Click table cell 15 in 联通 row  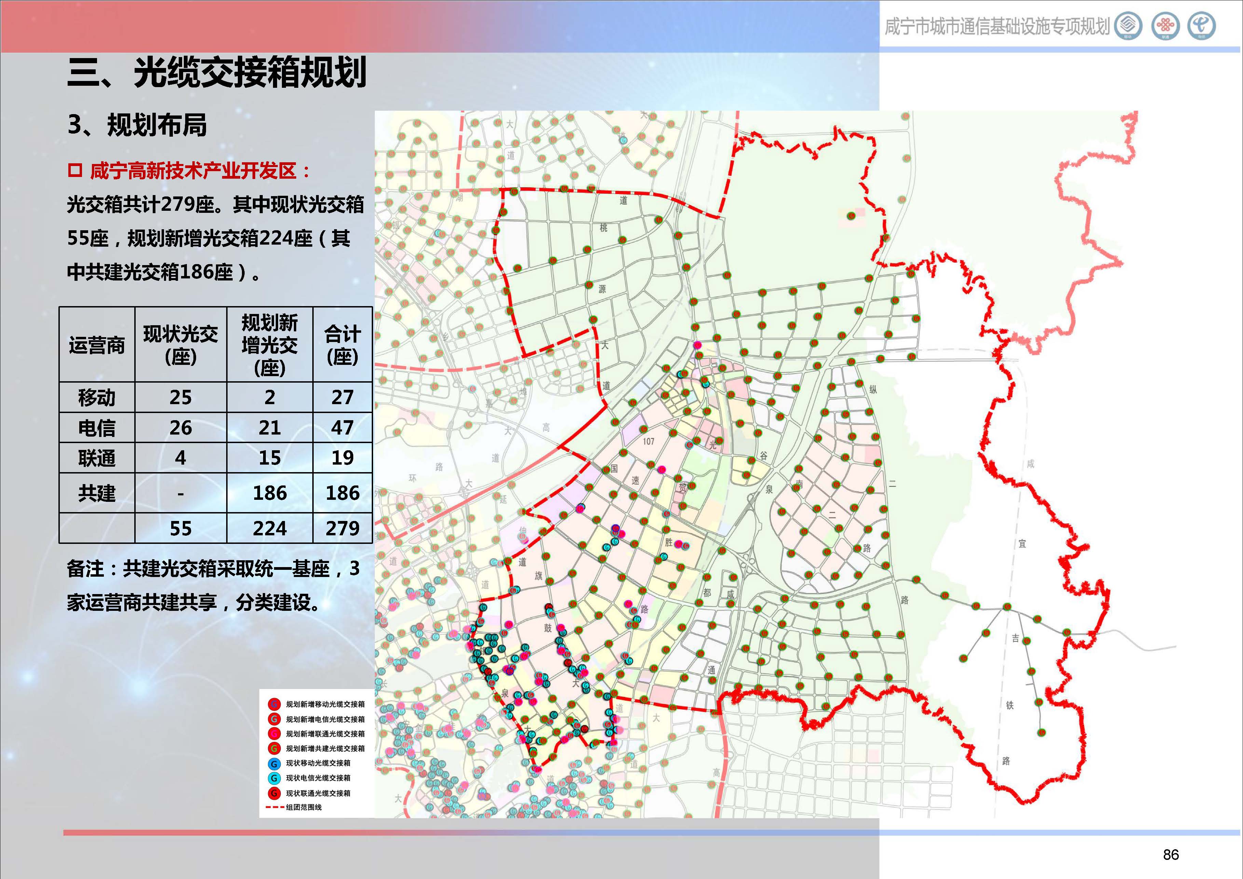tap(270, 458)
